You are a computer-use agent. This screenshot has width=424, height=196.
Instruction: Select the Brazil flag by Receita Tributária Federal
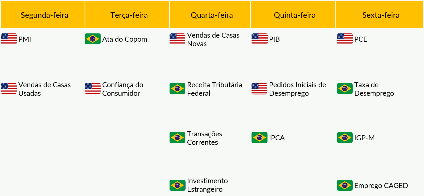pos(177,89)
